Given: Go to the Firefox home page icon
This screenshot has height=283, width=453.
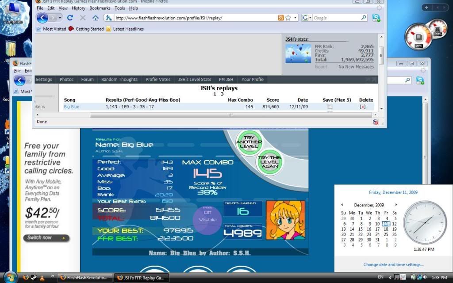Looking at the screenshot, I should coord(96,18).
